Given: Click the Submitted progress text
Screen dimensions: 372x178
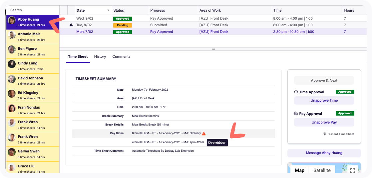Looking at the screenshot, I should coord(159,25).
